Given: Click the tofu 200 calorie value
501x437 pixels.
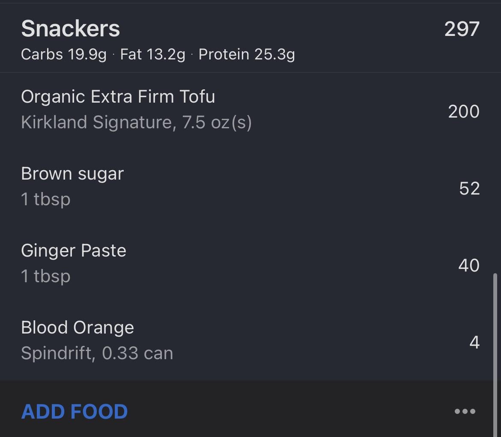Looking at the screenshot, I should pos(463,112).
